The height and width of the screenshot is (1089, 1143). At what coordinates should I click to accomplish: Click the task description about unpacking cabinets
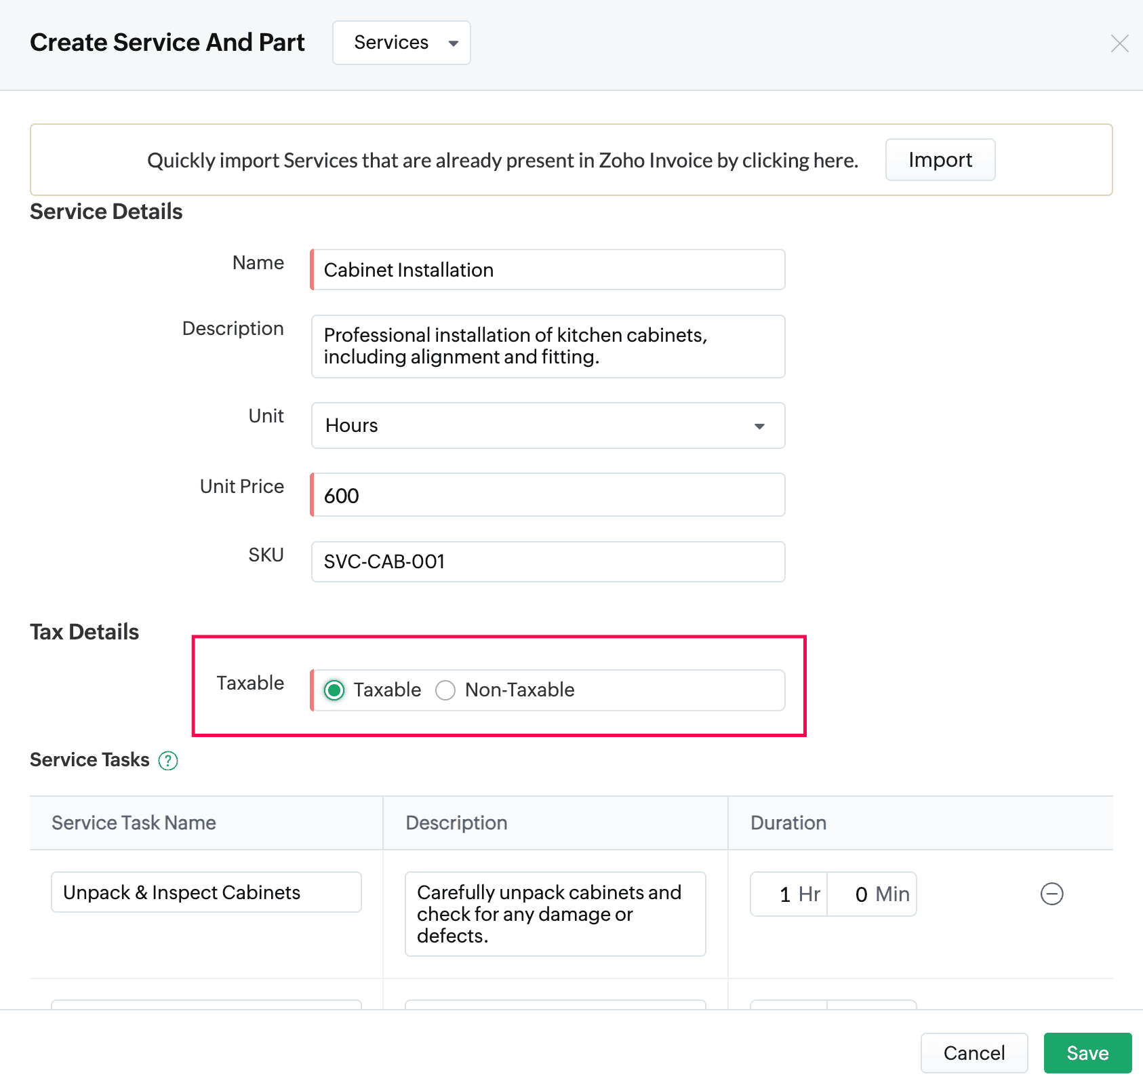[555, 914]
